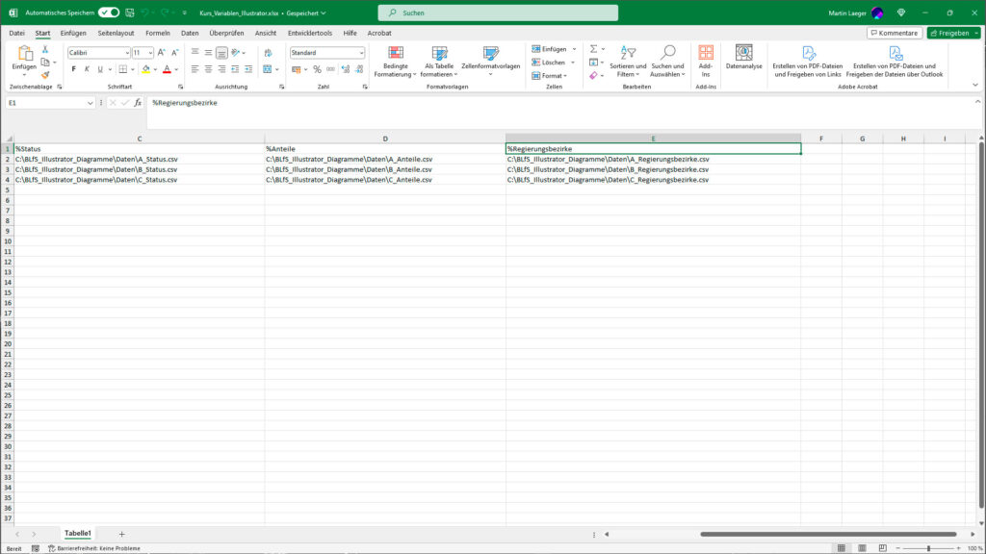Switch to the Seitenlayout tab
Image resolution: width=986 pixels, height=554 pixels.
(x=116, y=33)
